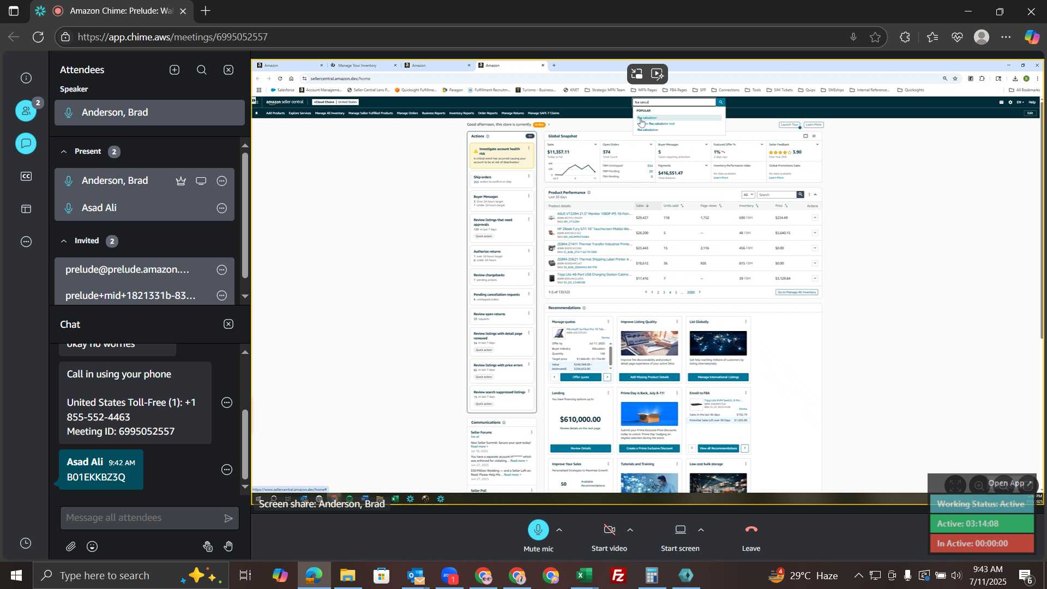Raise hand using the hand icon
The width and height of the screenshot is (1047, 589).
228,546
